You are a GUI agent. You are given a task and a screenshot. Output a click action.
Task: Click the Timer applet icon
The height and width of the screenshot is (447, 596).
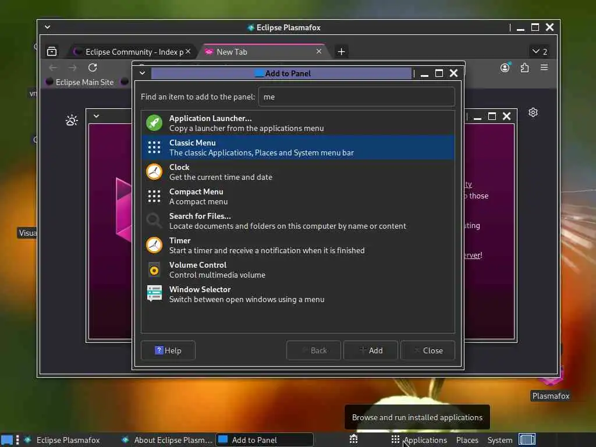[x=154, y=245]
